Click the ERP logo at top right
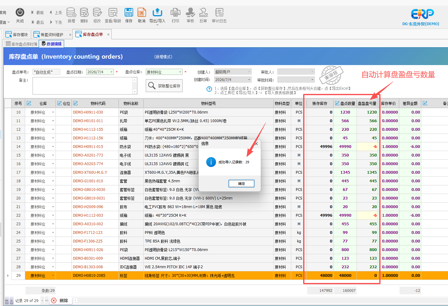This screenshot has height=306, width=448. (x=423, y=14)
